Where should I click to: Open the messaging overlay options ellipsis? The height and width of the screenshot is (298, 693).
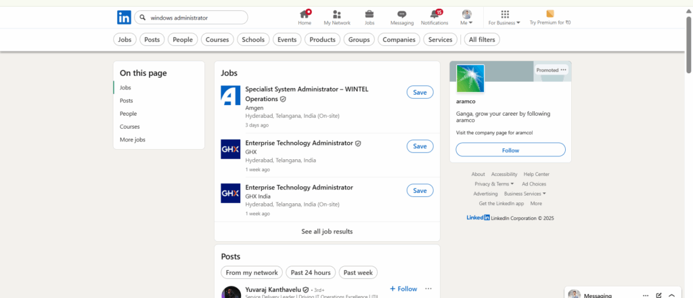tap(645, 295)
